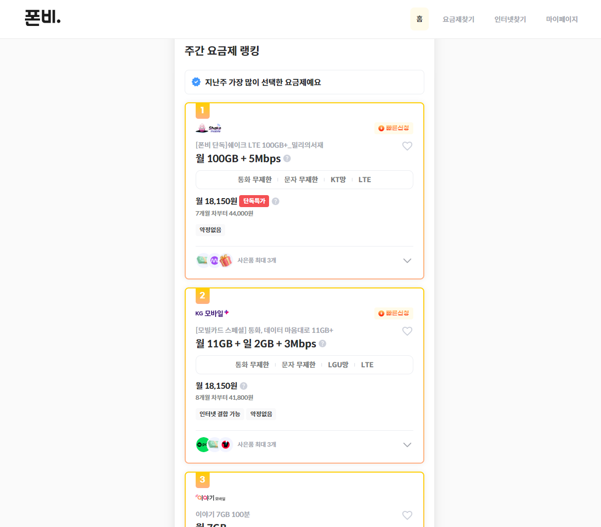Click rank 3 badge on third card
This screenshot has height=527, width=601.
[x=203, y=480]
